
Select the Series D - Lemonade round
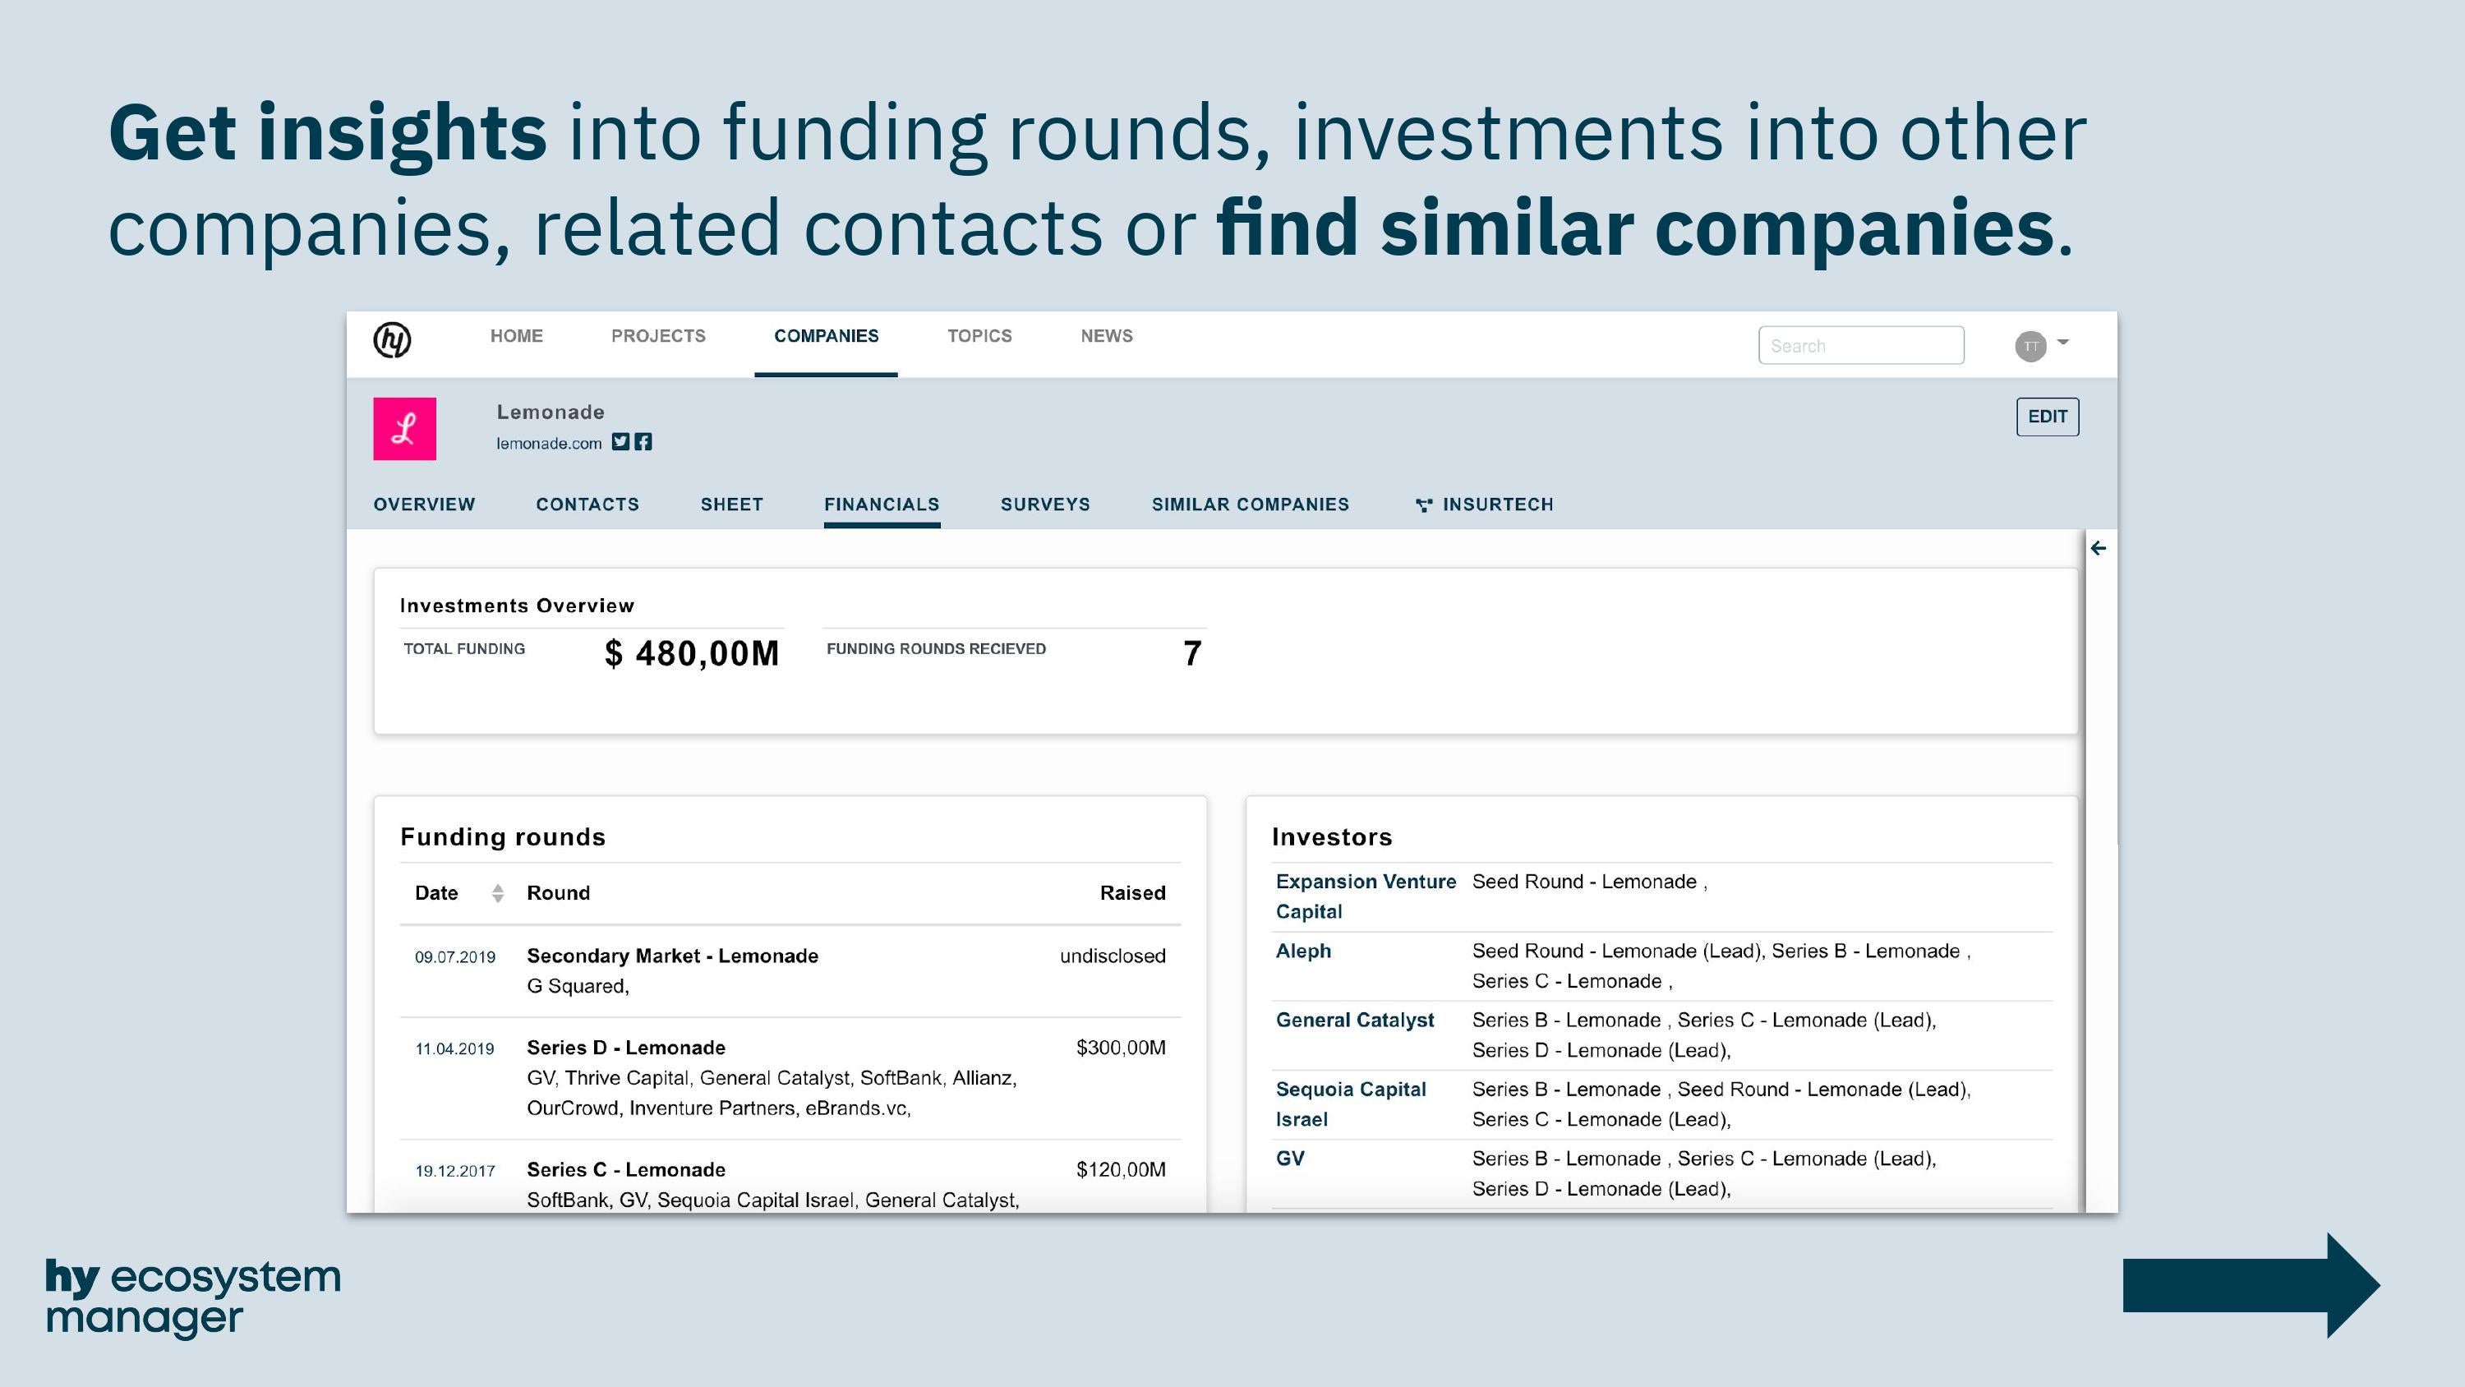(626, 1047)
